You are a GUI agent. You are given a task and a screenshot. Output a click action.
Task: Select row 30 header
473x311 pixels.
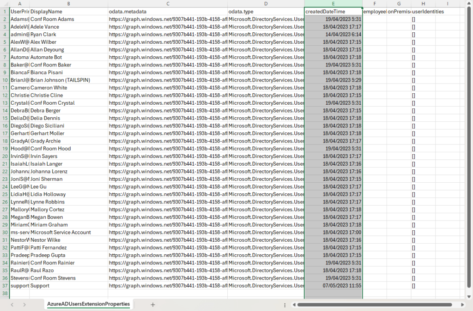point(5,233)
